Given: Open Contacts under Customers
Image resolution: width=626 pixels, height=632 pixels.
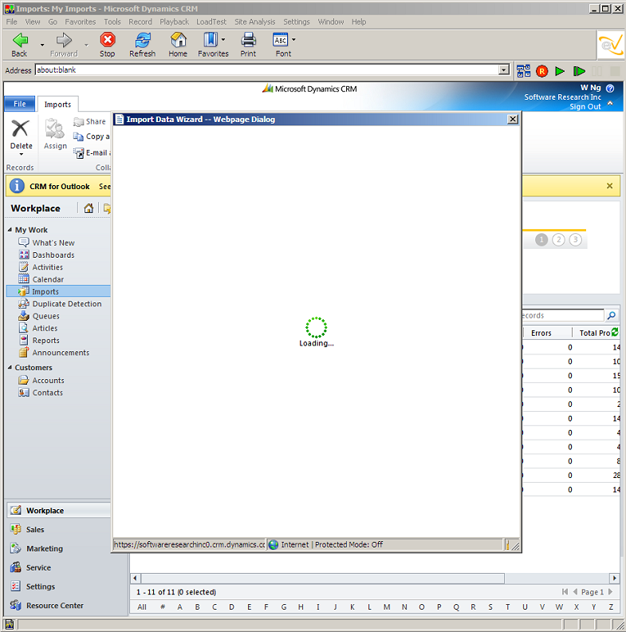Looking at the screenshot, I should click(x=48, y=393).
